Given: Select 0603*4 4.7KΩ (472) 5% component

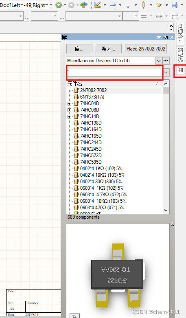Looking at the screenshot, I should (103, 195).
